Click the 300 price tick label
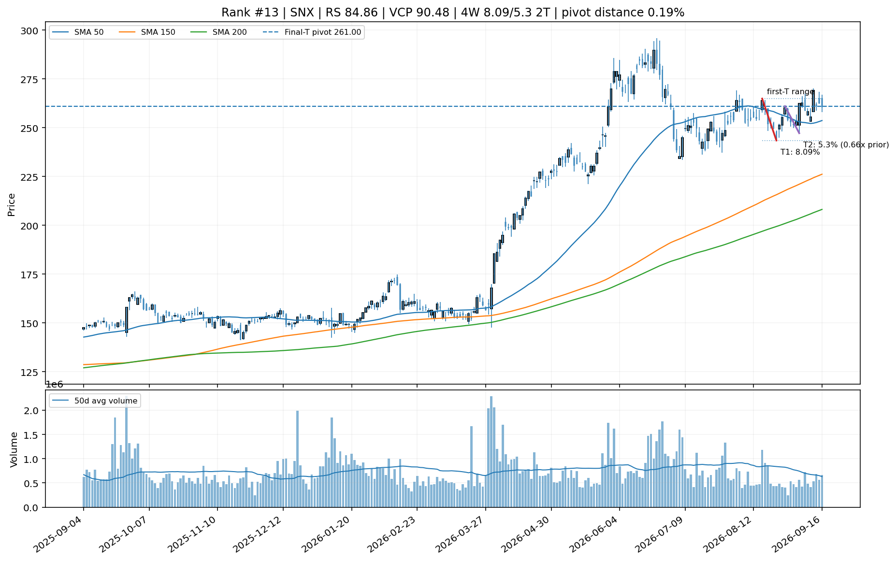Viewport: 896px width, 561px height. click(x=30, y=30)
